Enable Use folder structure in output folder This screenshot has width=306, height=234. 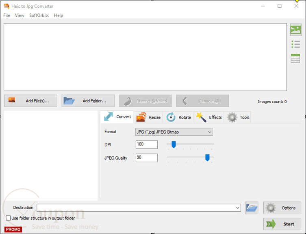pyautogui.click(x=8, y=218)
